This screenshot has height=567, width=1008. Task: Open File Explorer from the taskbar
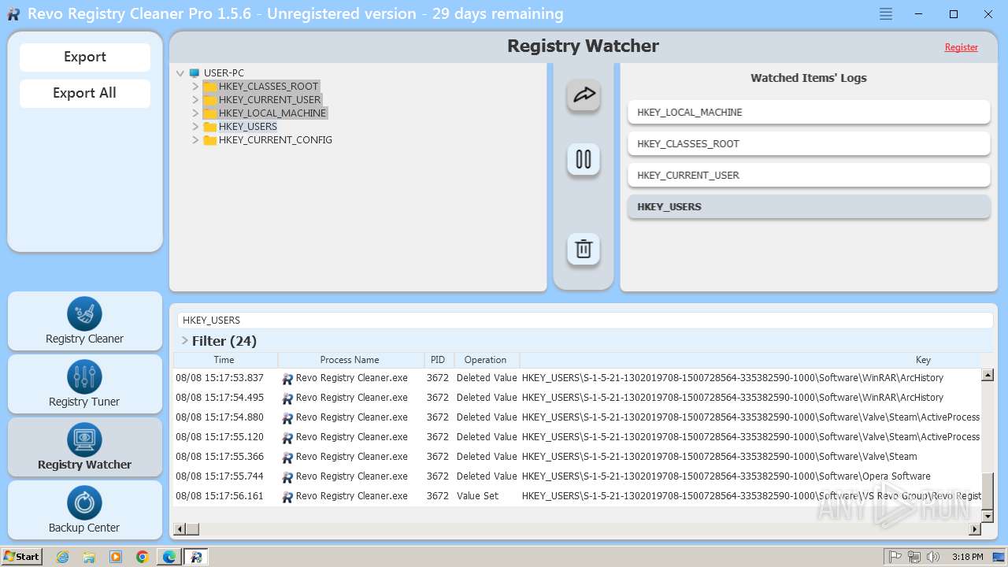click(89, 557)
